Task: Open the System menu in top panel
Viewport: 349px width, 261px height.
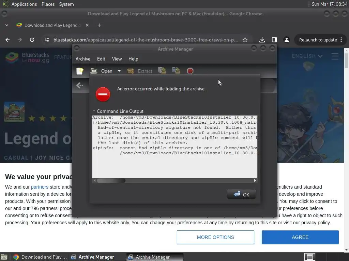Action: 66,4
